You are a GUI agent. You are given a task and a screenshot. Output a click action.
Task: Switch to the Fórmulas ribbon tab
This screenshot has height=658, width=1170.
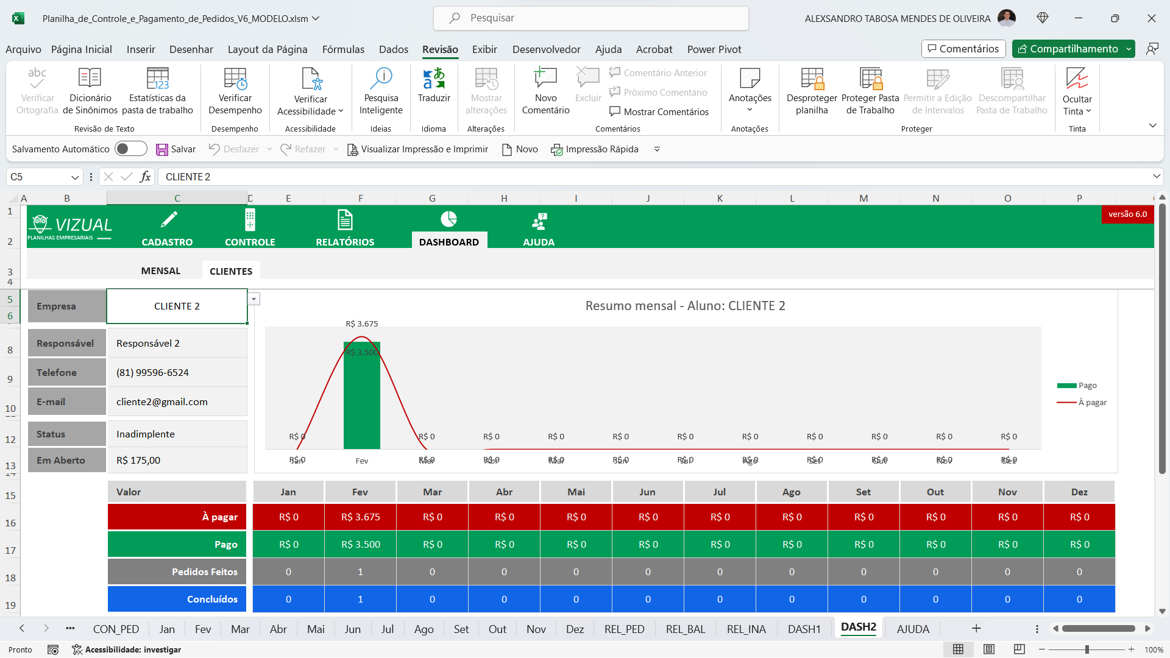343,49
